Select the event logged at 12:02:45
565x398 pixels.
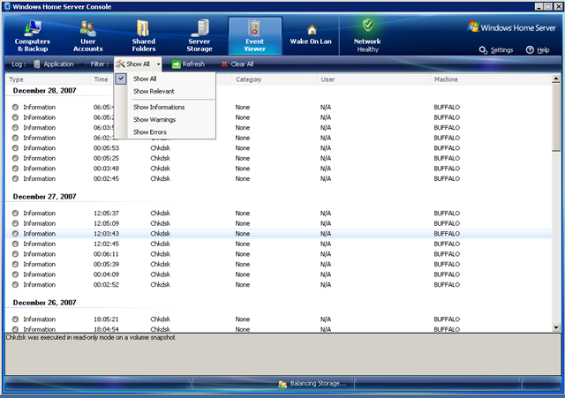(x=278, y=244)
